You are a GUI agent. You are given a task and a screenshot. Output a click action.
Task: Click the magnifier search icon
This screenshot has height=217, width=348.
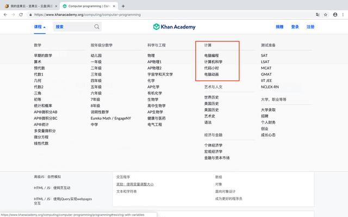tap(97, 27)
